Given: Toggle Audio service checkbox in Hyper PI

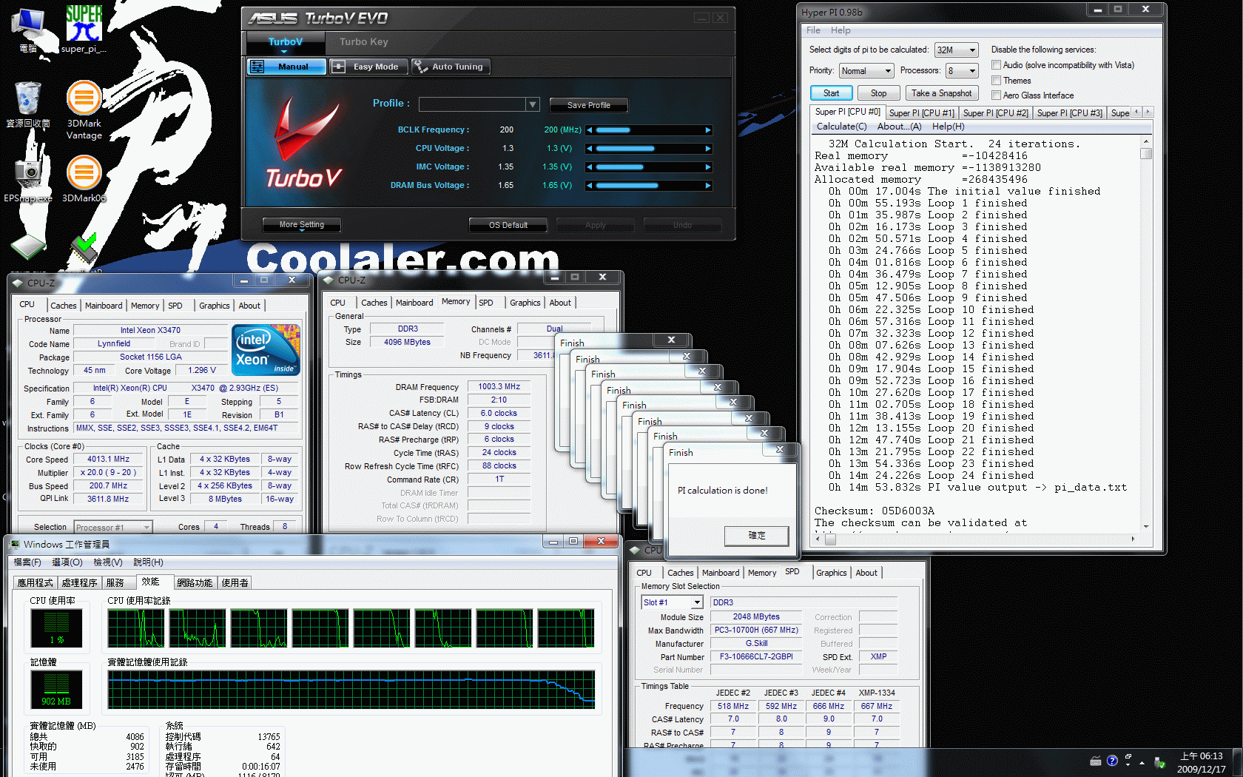Looking at the screenshot, I should 996,65.
